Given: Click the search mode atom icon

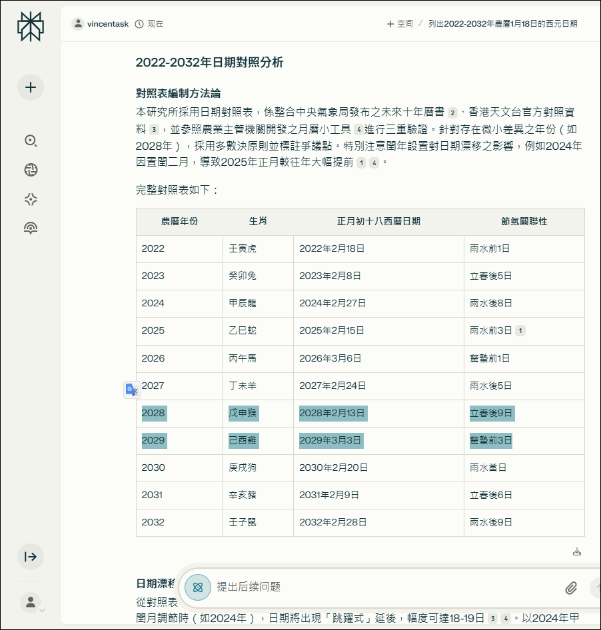Looking at the screenshot, I should coord(198,587).
